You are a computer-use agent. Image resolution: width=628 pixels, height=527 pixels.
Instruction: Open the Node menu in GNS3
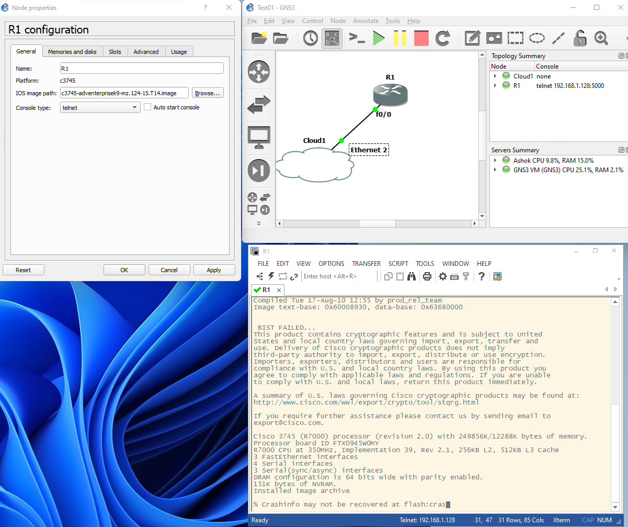338,21
